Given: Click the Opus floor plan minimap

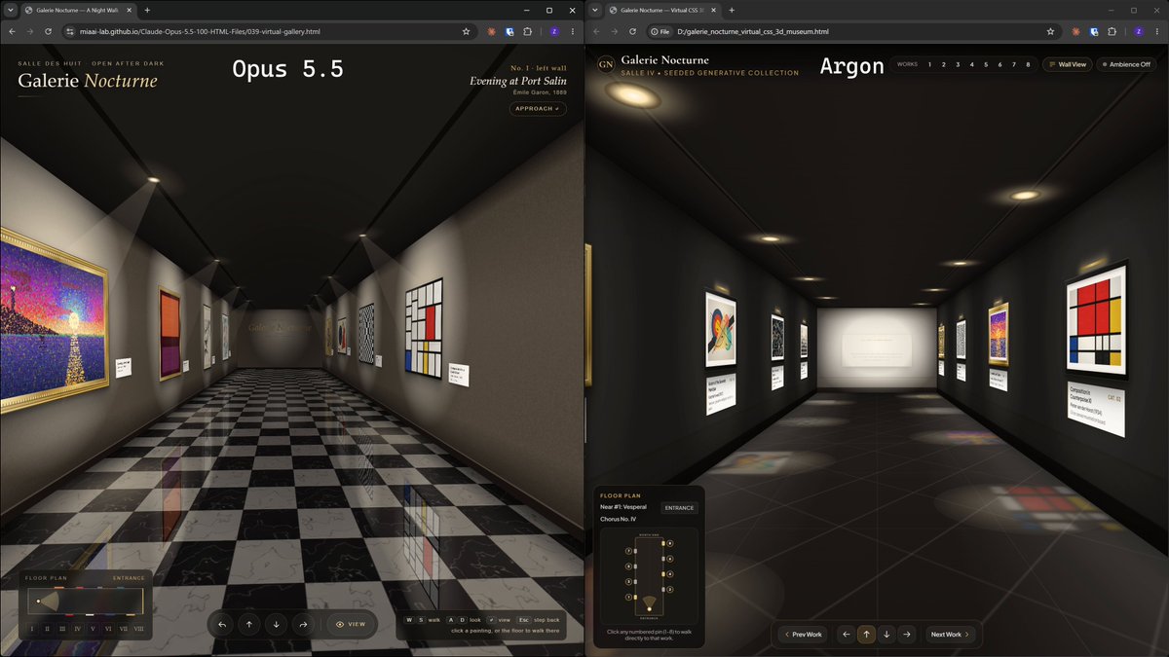Looking at the screenshot, I should point(86,602).
